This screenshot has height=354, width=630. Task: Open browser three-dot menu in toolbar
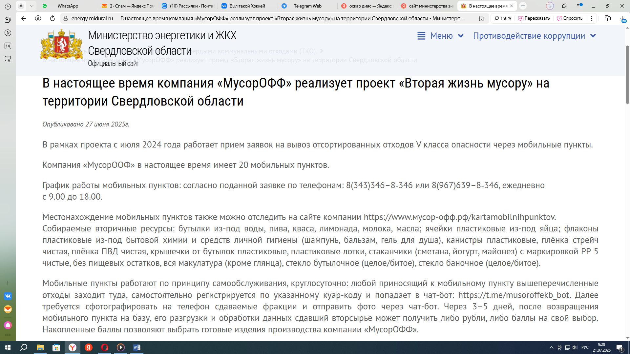(592, 18)
